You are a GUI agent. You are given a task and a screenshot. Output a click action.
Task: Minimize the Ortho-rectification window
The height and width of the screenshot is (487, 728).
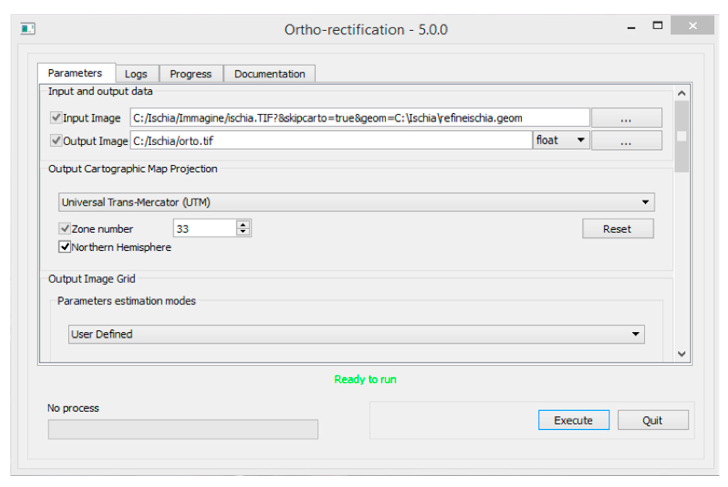(x=631, y=28)
